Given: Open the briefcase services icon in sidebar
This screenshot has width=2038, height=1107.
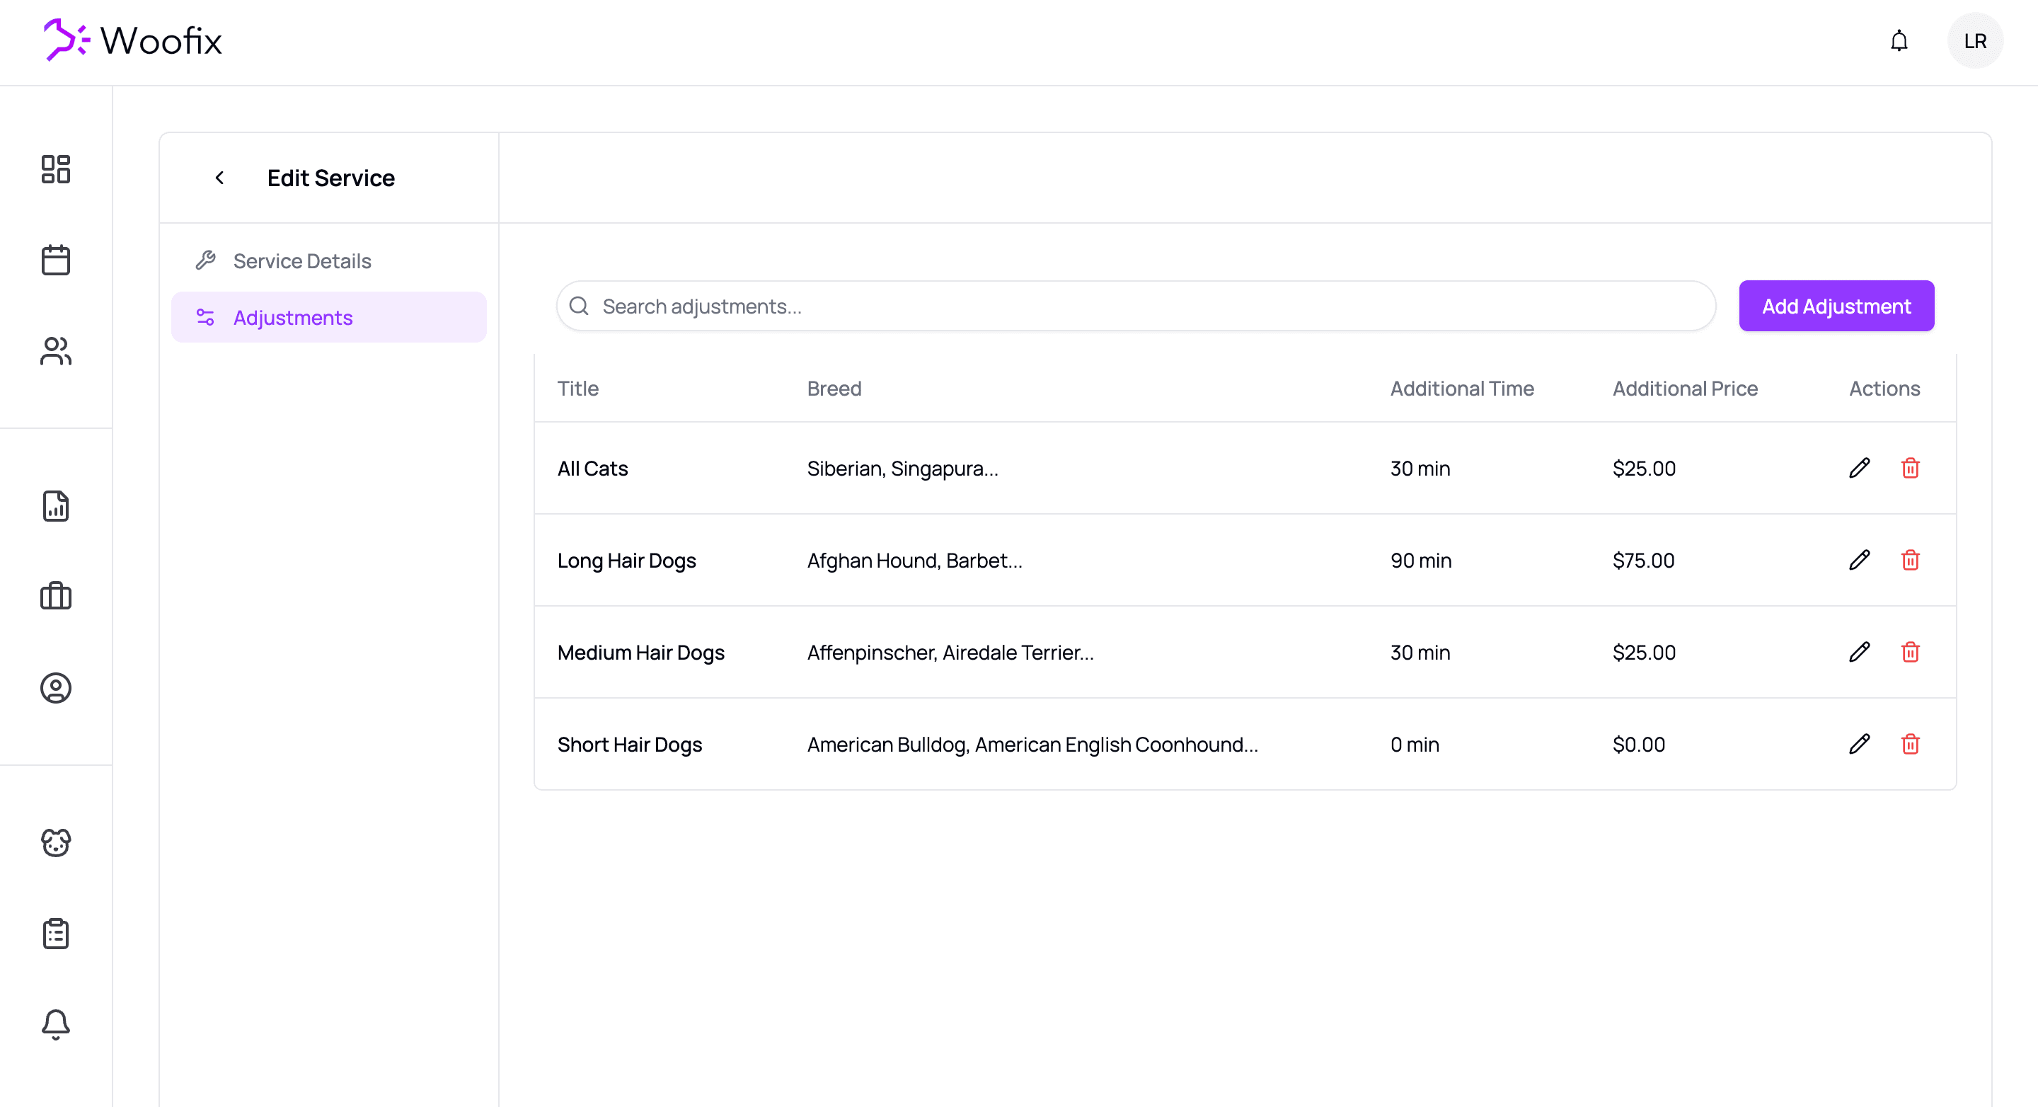Looking at the screenshot, I should click(x=55, y=597).
